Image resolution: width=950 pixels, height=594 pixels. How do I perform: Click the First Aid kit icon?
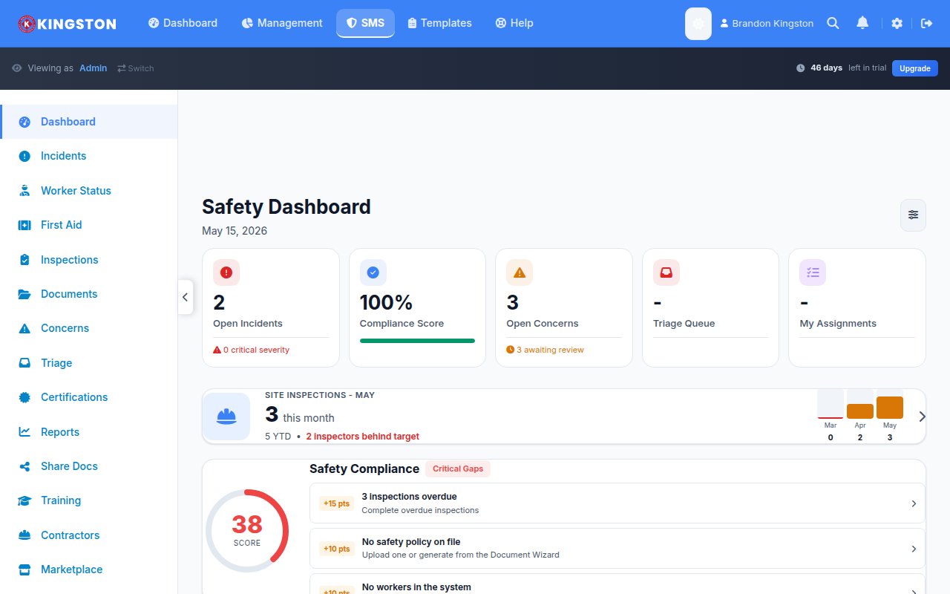[x=24, y=225]
